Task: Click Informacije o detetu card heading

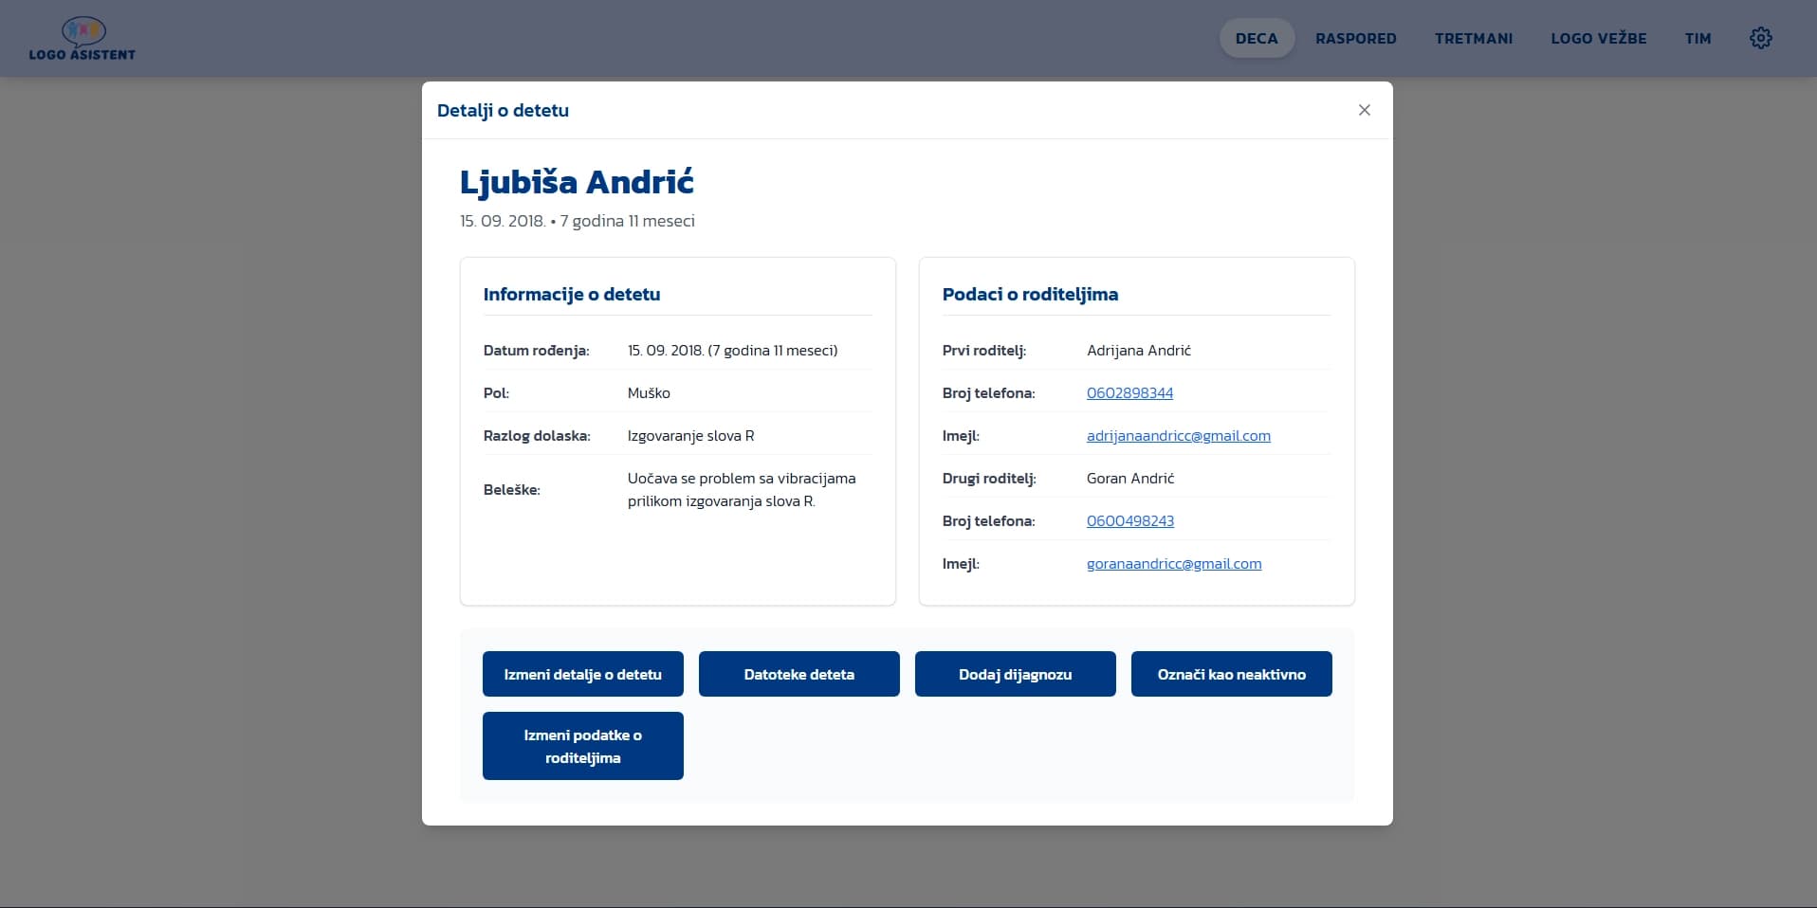Action: (x=572, y=294)
